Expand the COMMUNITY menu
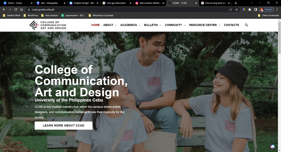The height and width of the screenshot is (152, 281). tap(175, 25)
